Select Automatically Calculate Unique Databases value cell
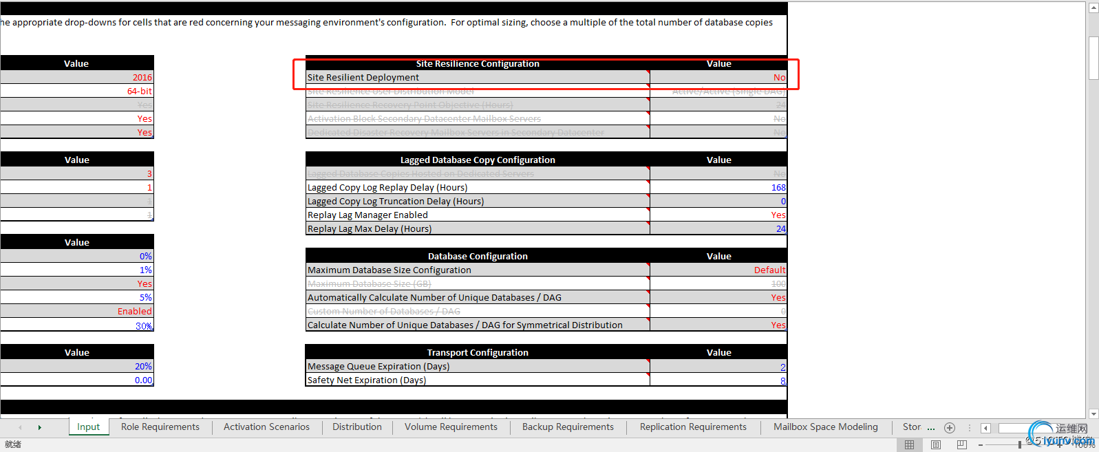Image resolution: width=1099 pixels, height=452 pixels. [718, 297]
